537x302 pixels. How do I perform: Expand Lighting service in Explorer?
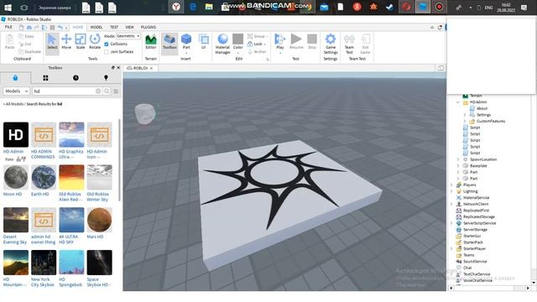(x=451, y=191)
